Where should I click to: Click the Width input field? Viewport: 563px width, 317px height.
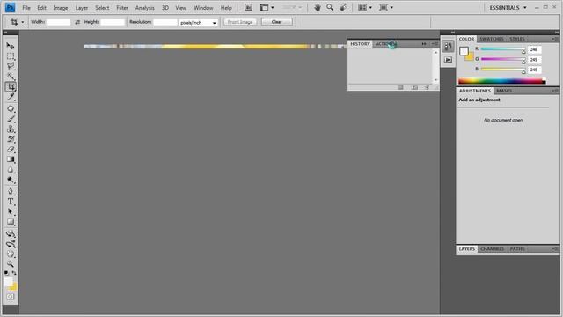pyautogui.click(x=59, y=22)
